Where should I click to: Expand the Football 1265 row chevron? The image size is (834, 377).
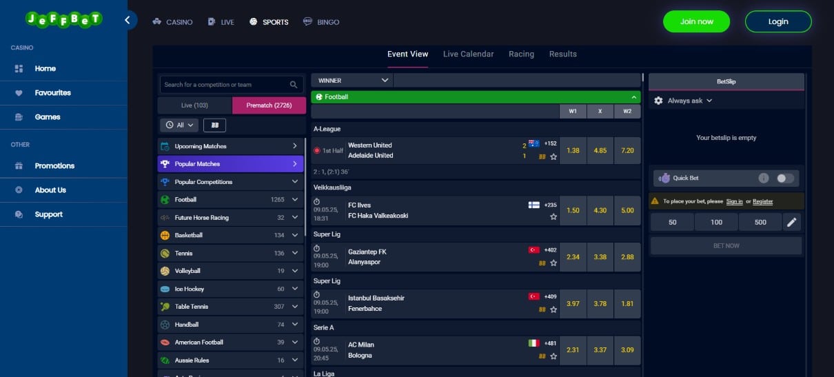click(294, 200)
